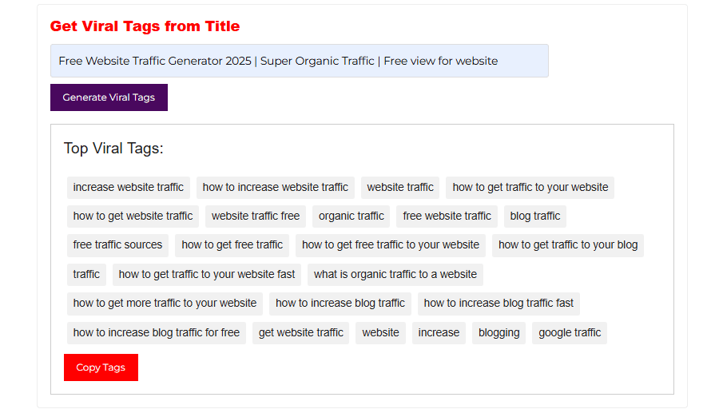
Task: Select 'how to get free traffic to your website'
Action: 391,245
